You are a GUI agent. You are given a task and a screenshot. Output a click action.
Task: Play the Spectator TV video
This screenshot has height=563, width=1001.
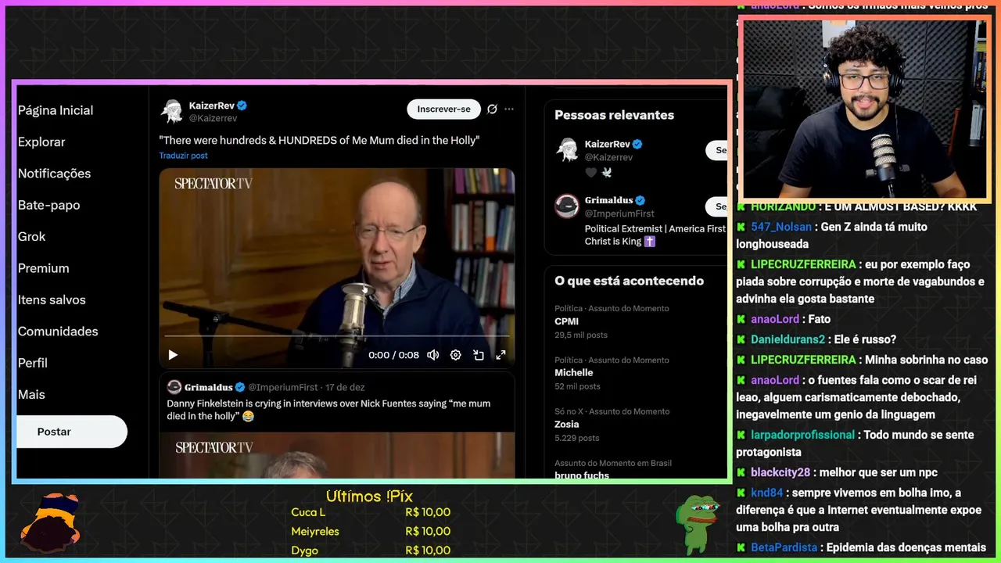pyautogui.click(x=173, y=355)
